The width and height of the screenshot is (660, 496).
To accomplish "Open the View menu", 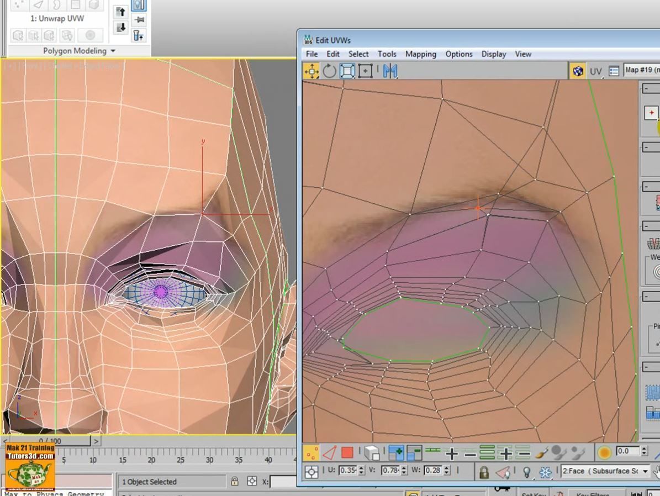I will coord(523,54).
